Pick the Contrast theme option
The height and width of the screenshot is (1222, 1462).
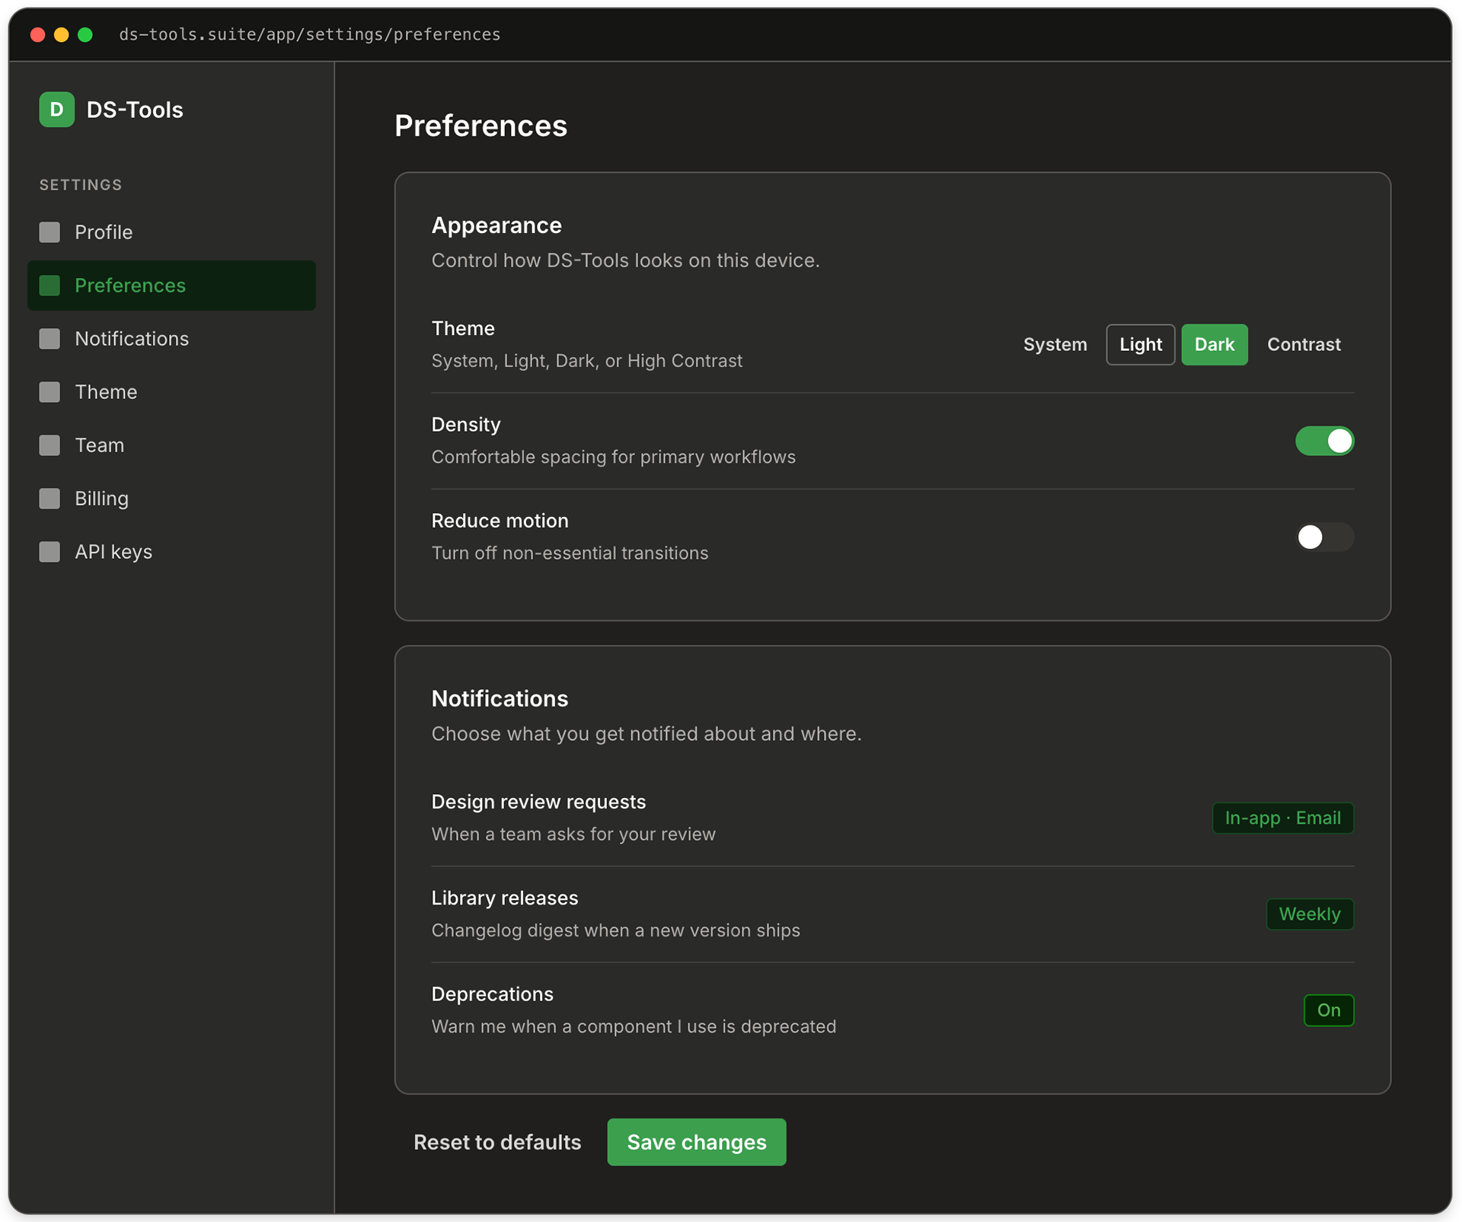click(x=1303, y=344)
